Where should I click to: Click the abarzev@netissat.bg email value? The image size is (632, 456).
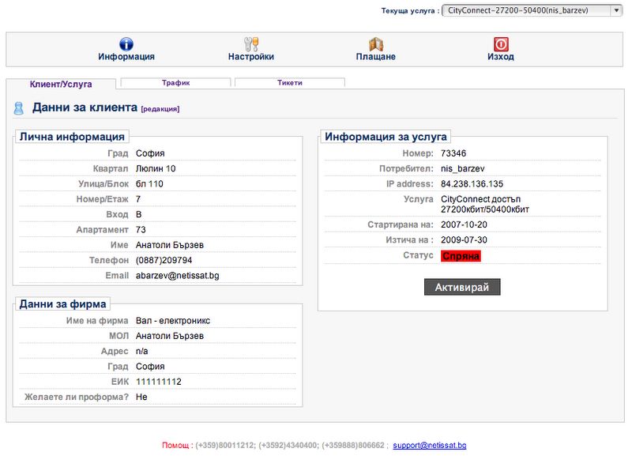tap(176, 275)
